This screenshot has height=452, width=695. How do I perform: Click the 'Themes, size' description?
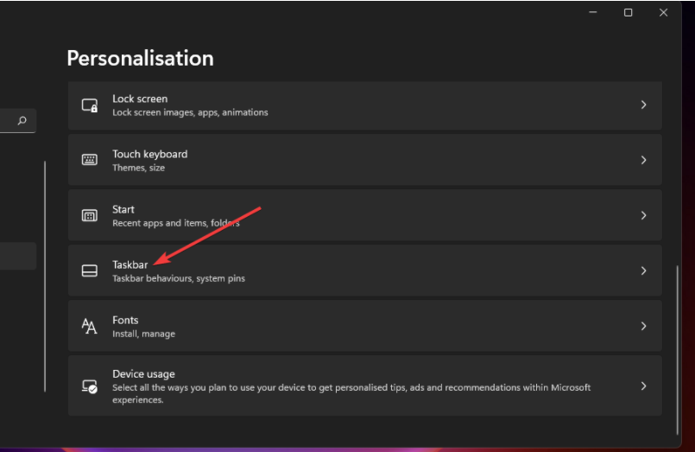tap(139, 168)
